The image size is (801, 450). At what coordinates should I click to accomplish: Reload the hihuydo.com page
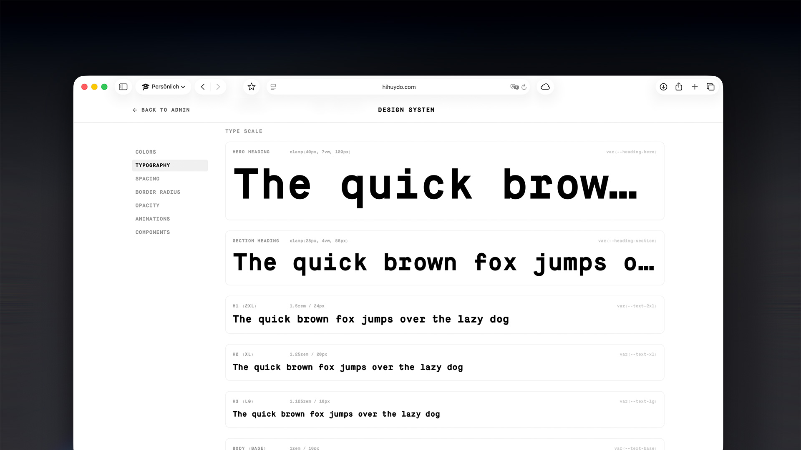click(525, 87)
